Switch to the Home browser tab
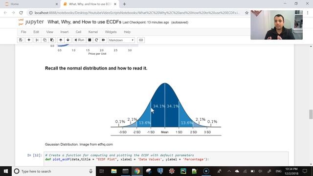Image resolution: width=313 pixels, height=176 pixels. (x=30, y=4)
